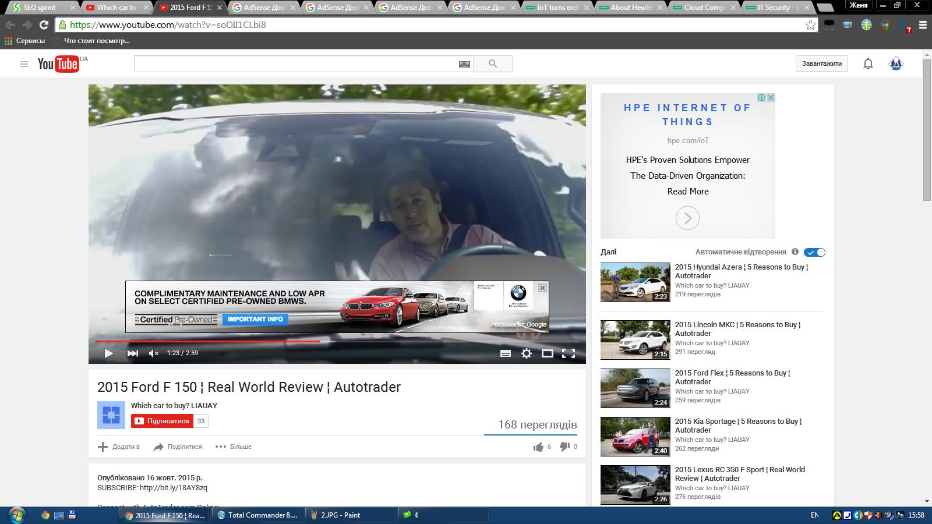Bookmark this page with the star
The height and width of the screenshot is (524, 932).
(810, 25)
